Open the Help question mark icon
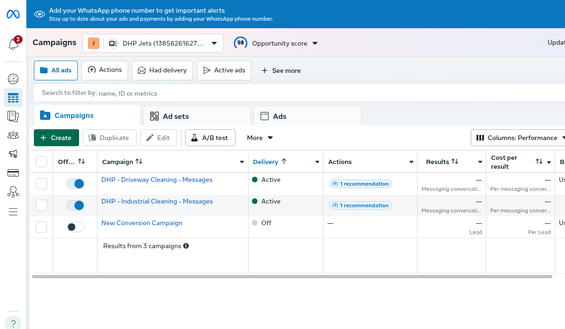Screen dimensions: 565x329 (13, 323)
